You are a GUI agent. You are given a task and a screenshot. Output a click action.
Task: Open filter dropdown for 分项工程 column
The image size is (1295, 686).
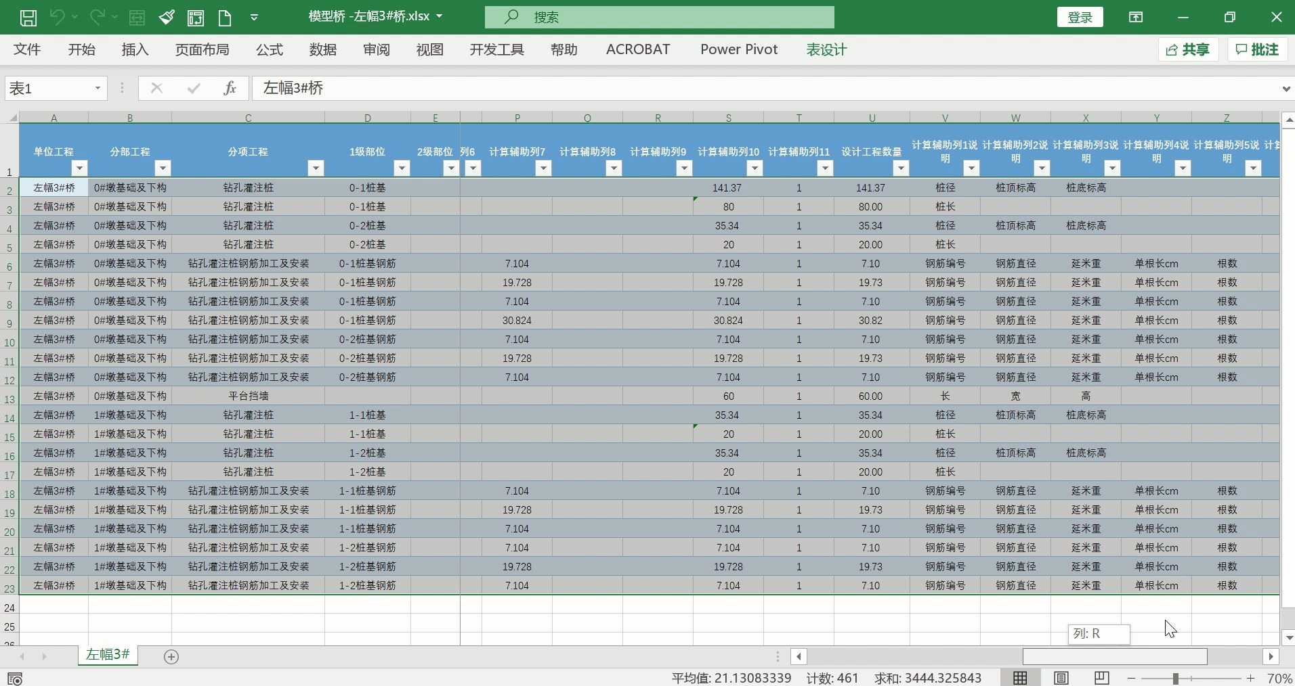pyautogui.click(x=316, y=168)
